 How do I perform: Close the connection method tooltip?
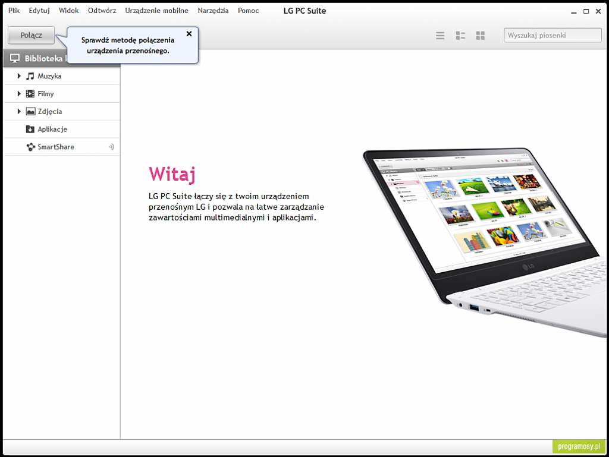(x=189, y=34)
